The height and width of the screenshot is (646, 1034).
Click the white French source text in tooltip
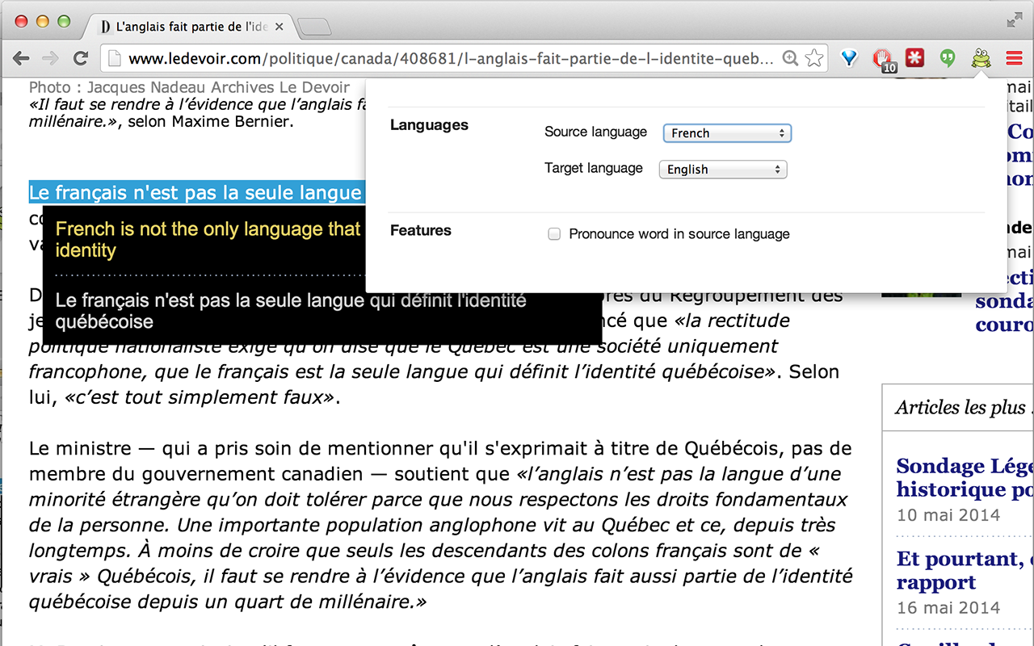click(291, 311)
